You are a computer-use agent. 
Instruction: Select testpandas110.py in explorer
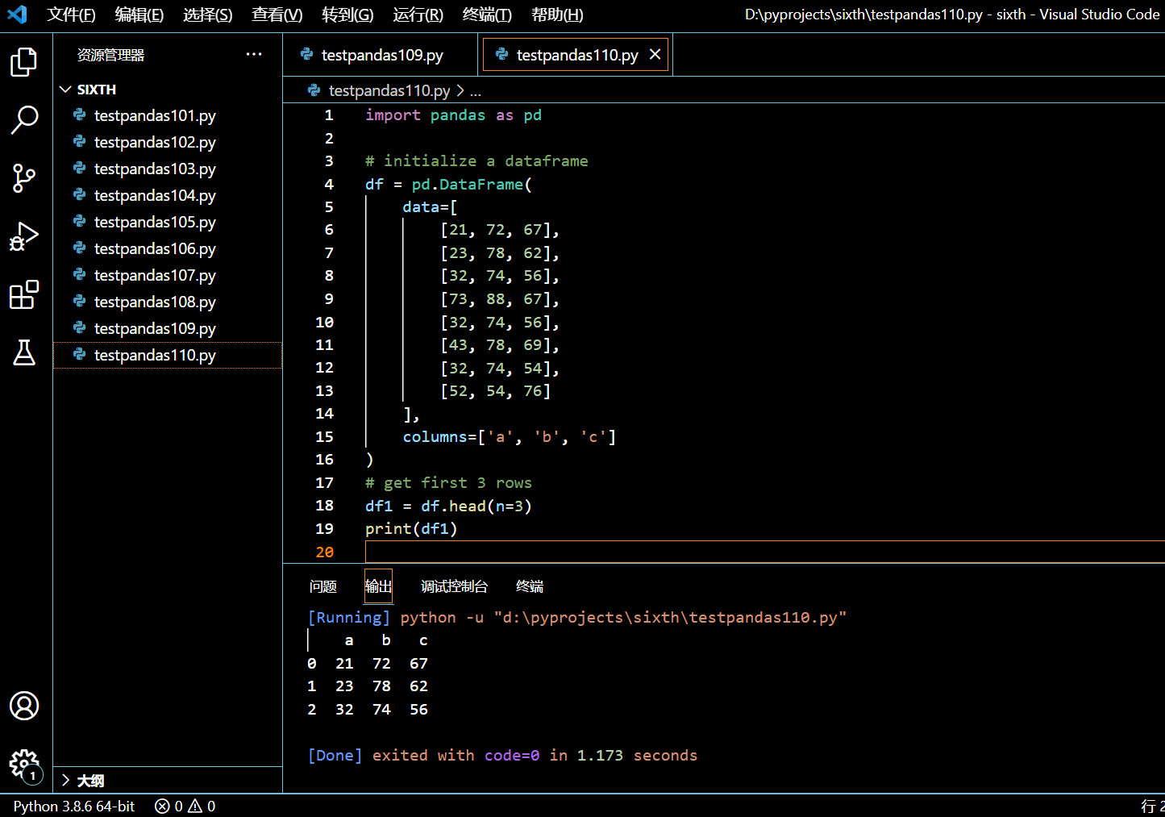pos(168,355)
